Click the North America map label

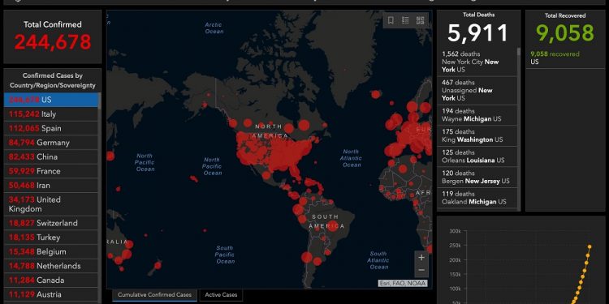click(271, 131)
